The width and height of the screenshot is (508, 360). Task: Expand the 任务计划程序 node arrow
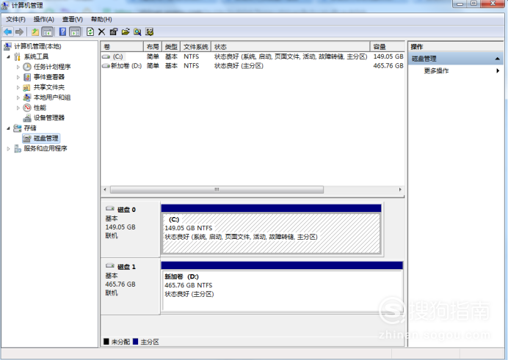click(x=18, y=67)
